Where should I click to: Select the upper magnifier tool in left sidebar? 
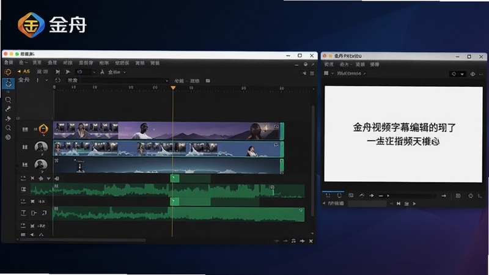(8, 100)
